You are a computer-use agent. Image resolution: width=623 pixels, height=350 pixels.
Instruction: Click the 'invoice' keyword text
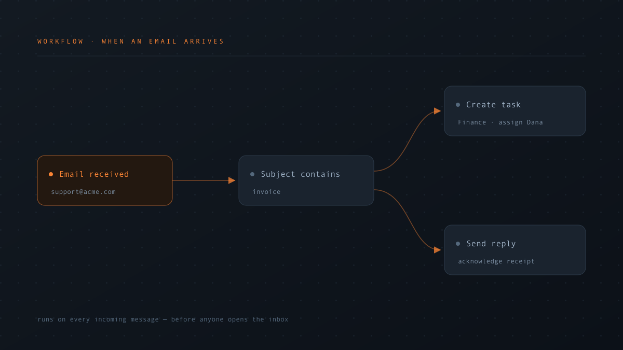coord(266,192)
